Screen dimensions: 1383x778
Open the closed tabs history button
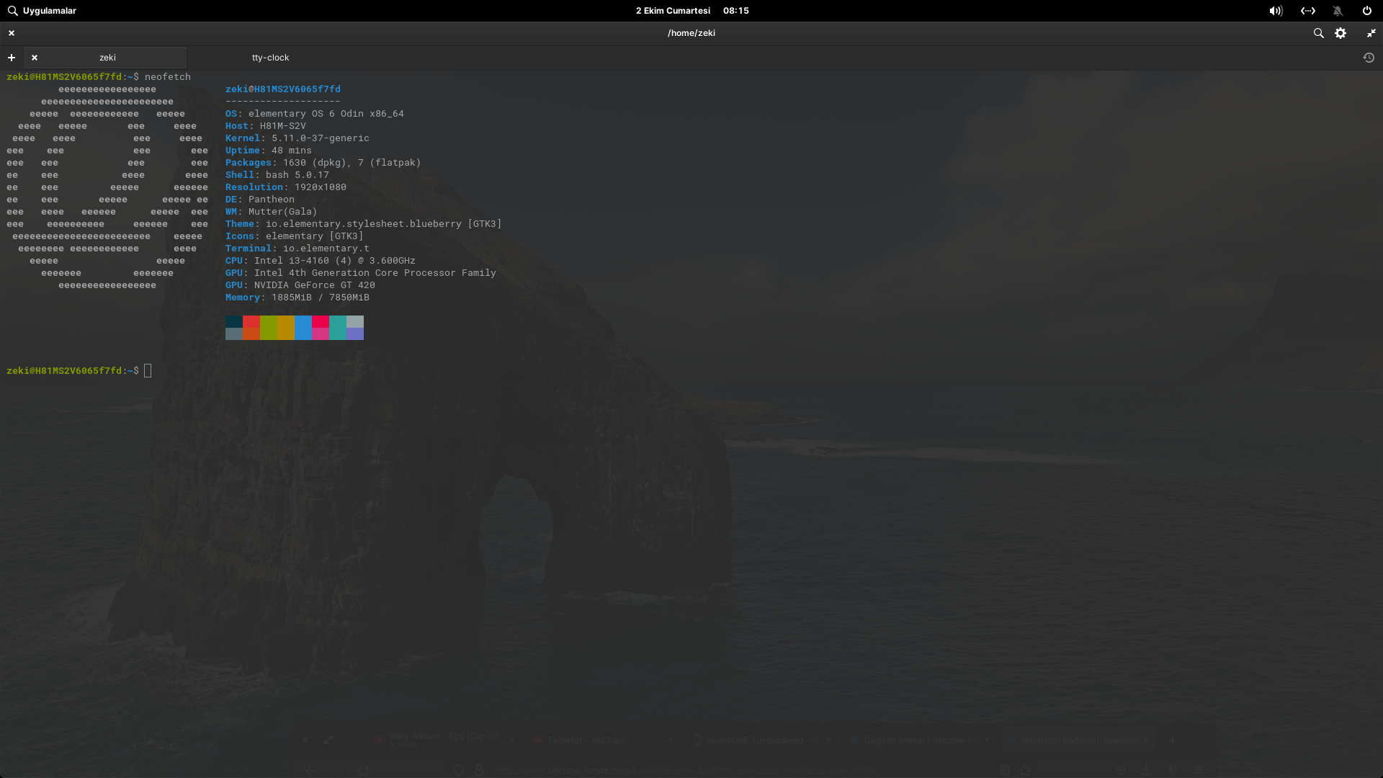pyautogui.click(x=1369, y=58)
